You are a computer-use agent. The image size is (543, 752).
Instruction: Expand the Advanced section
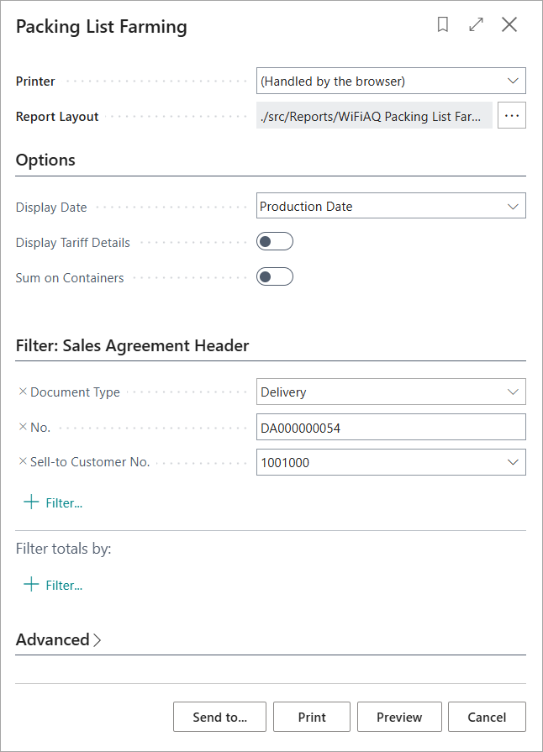pos(58,639)
